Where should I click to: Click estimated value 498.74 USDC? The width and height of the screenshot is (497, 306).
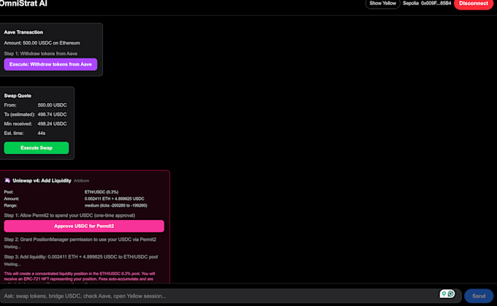pos(52,115)
